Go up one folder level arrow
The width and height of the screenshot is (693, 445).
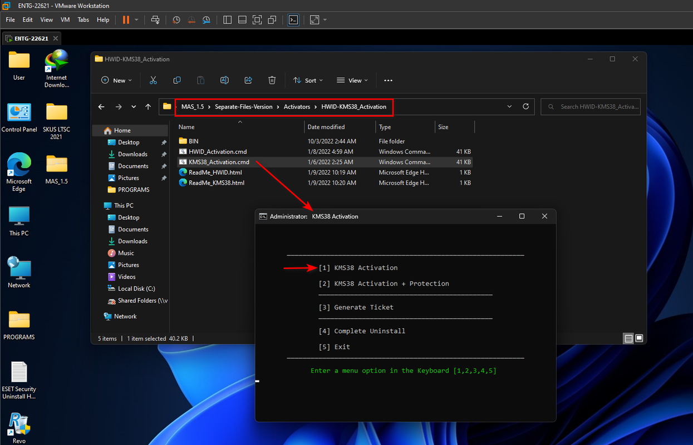[x=148, y=107]
